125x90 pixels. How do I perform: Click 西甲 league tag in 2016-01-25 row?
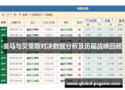click(3, 58)
